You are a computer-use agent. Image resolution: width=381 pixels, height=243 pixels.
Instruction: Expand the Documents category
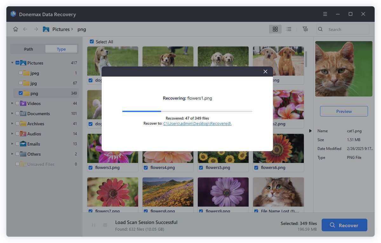(x=12, y=113)
